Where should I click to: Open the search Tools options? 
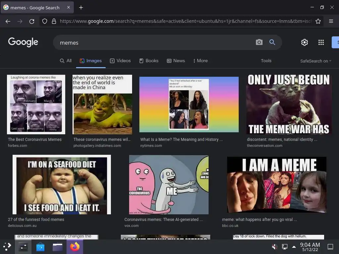point(266,61)
